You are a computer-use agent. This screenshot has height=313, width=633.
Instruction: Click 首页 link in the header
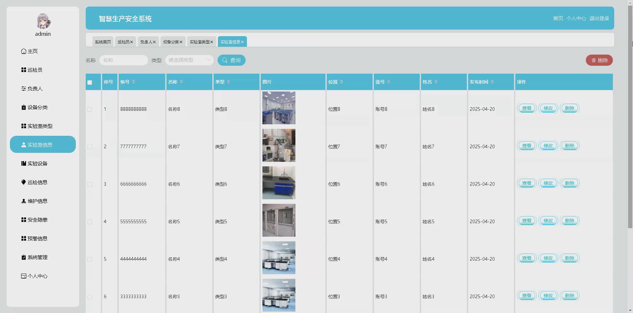tap(558, 18)
